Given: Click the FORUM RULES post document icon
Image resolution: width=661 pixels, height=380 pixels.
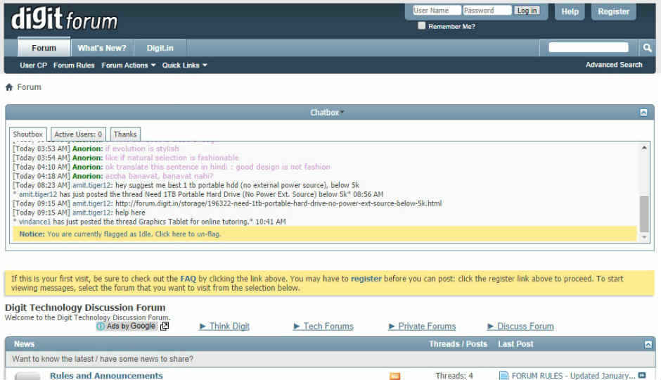Looking at the screenshot, I should click(503, 375).
